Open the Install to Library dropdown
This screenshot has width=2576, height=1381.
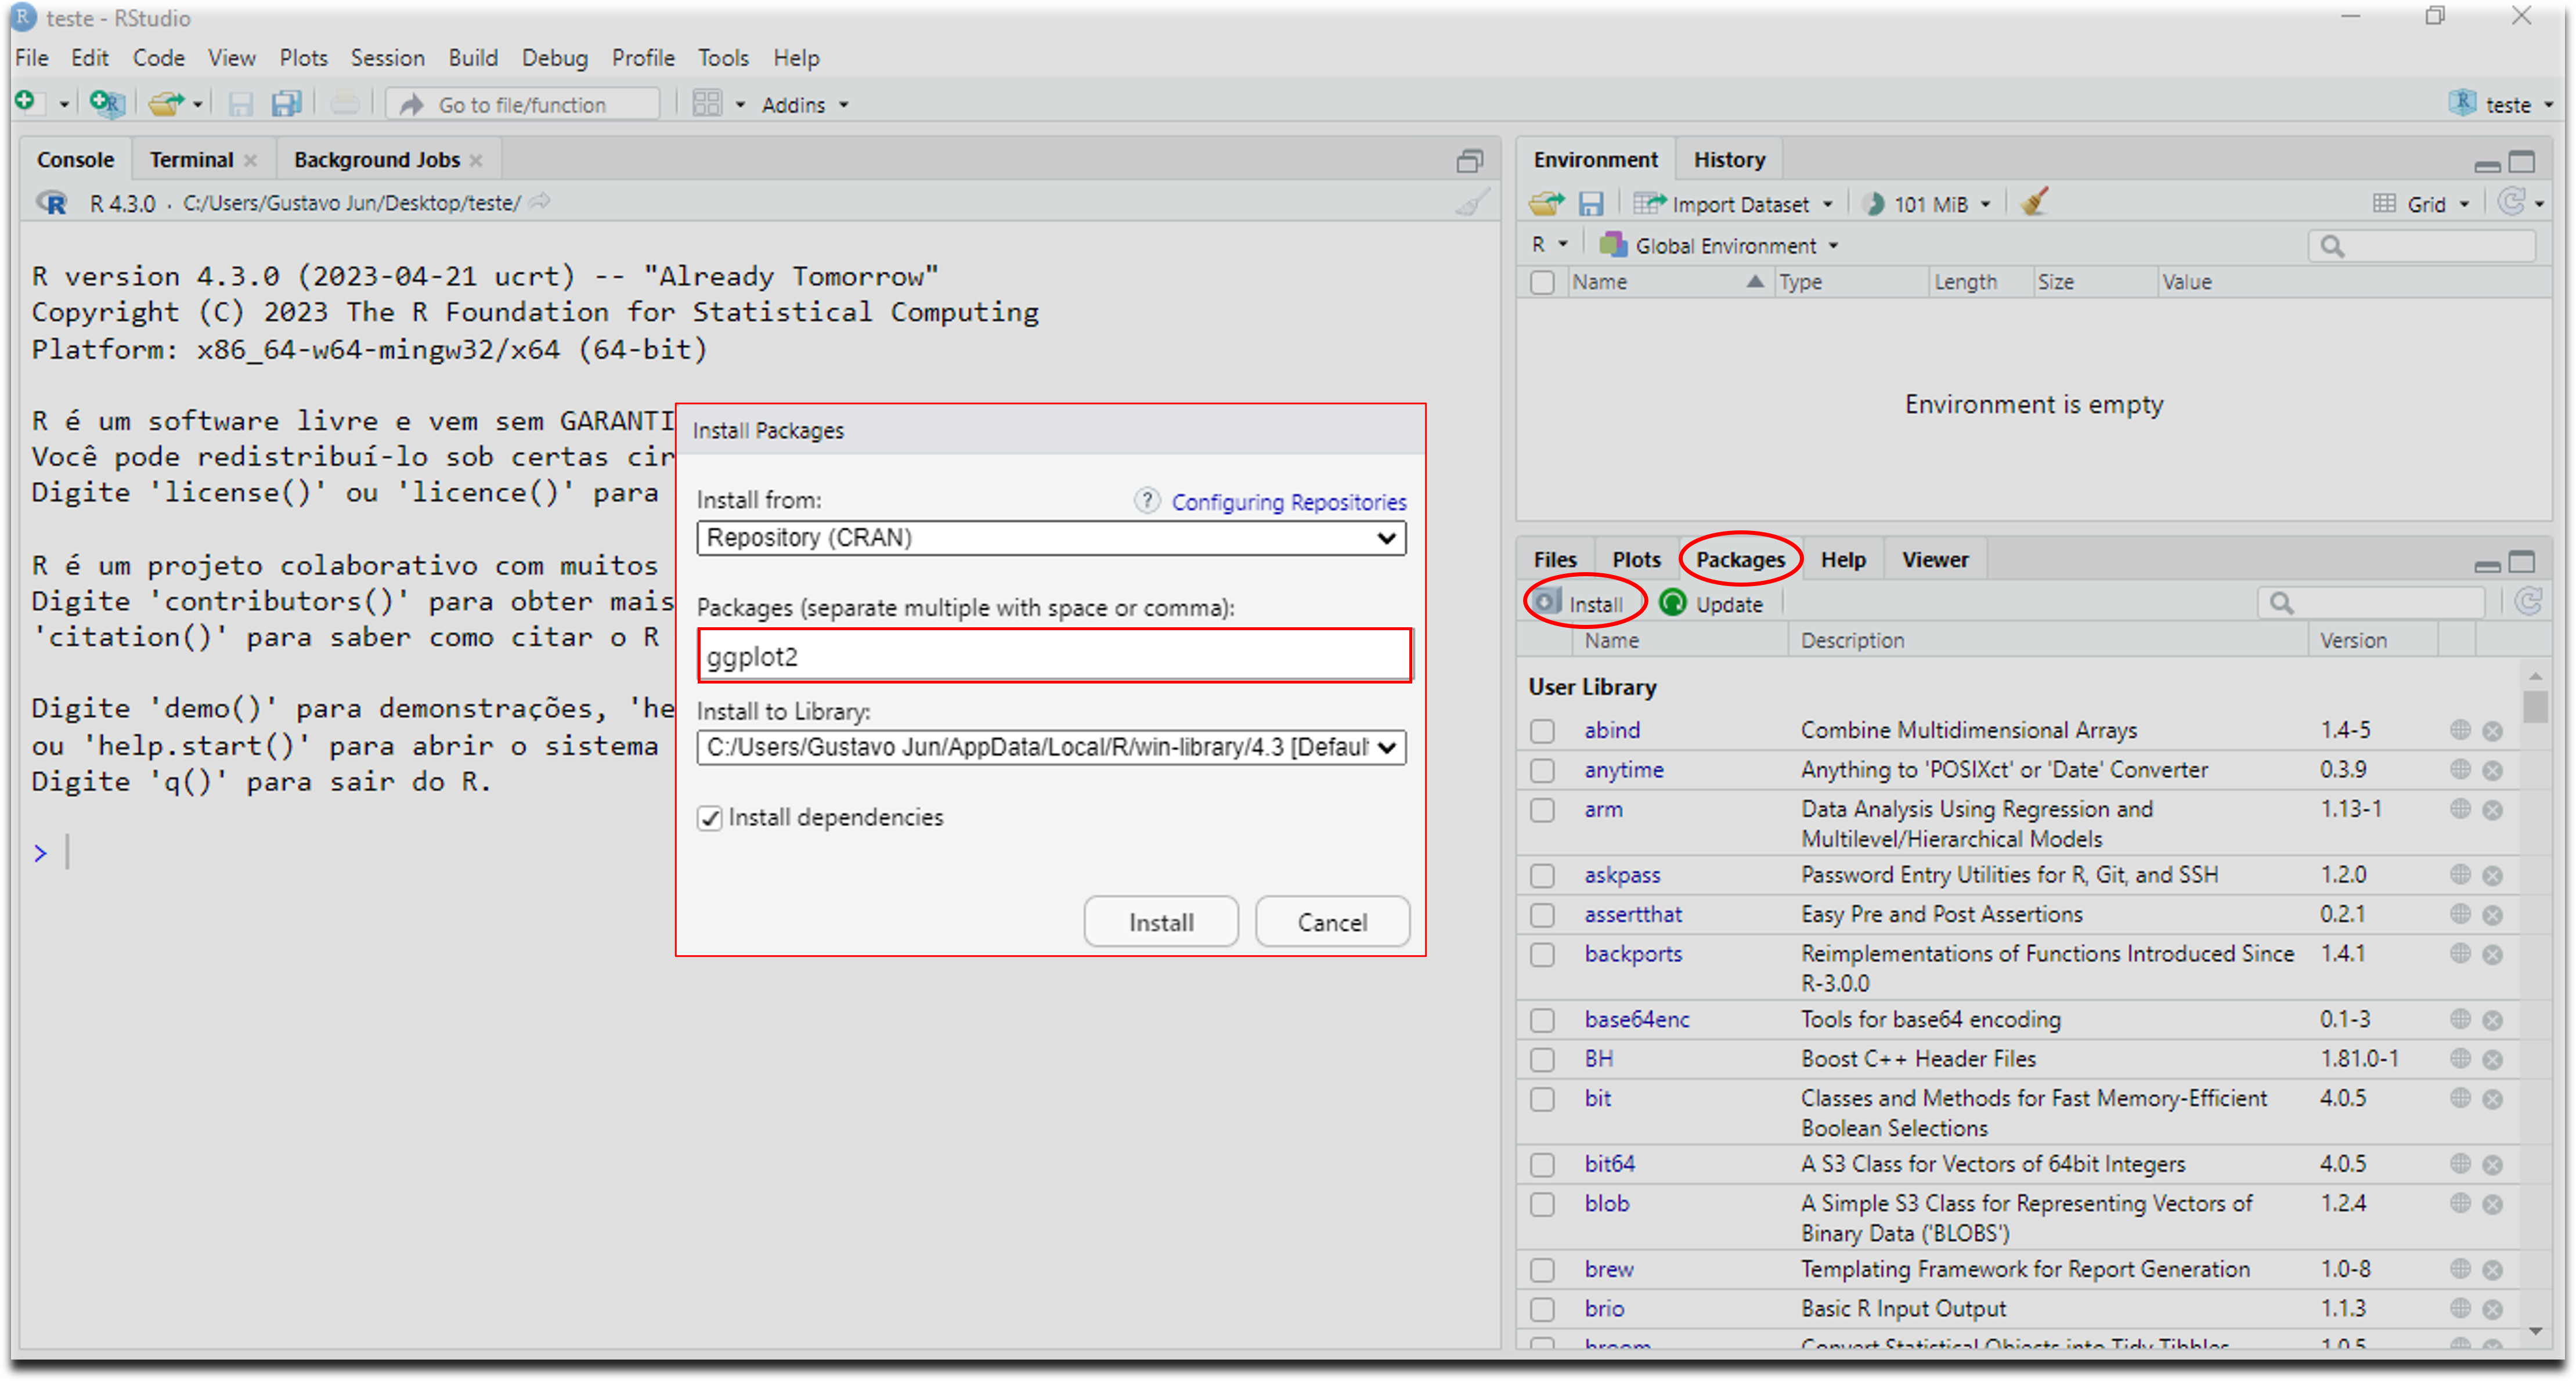(x=1051, y=747)
